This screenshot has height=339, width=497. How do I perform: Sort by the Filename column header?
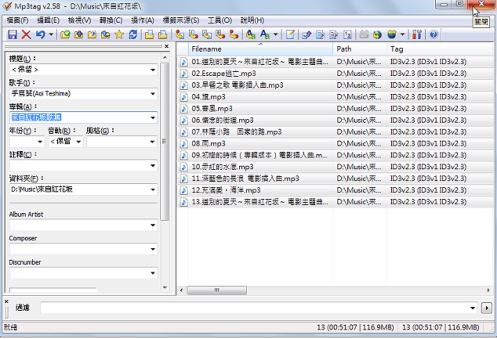click(x=261, y=49)
